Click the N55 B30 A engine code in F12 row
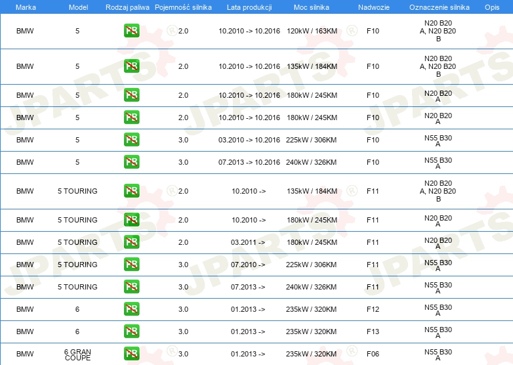 coord(438,310)
